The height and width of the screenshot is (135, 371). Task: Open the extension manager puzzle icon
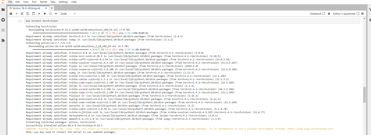(x=3, y=40)
